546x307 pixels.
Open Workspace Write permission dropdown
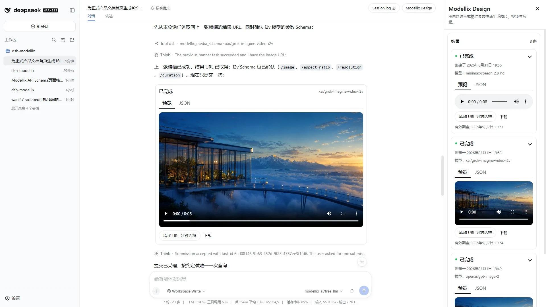click(186, 291)
